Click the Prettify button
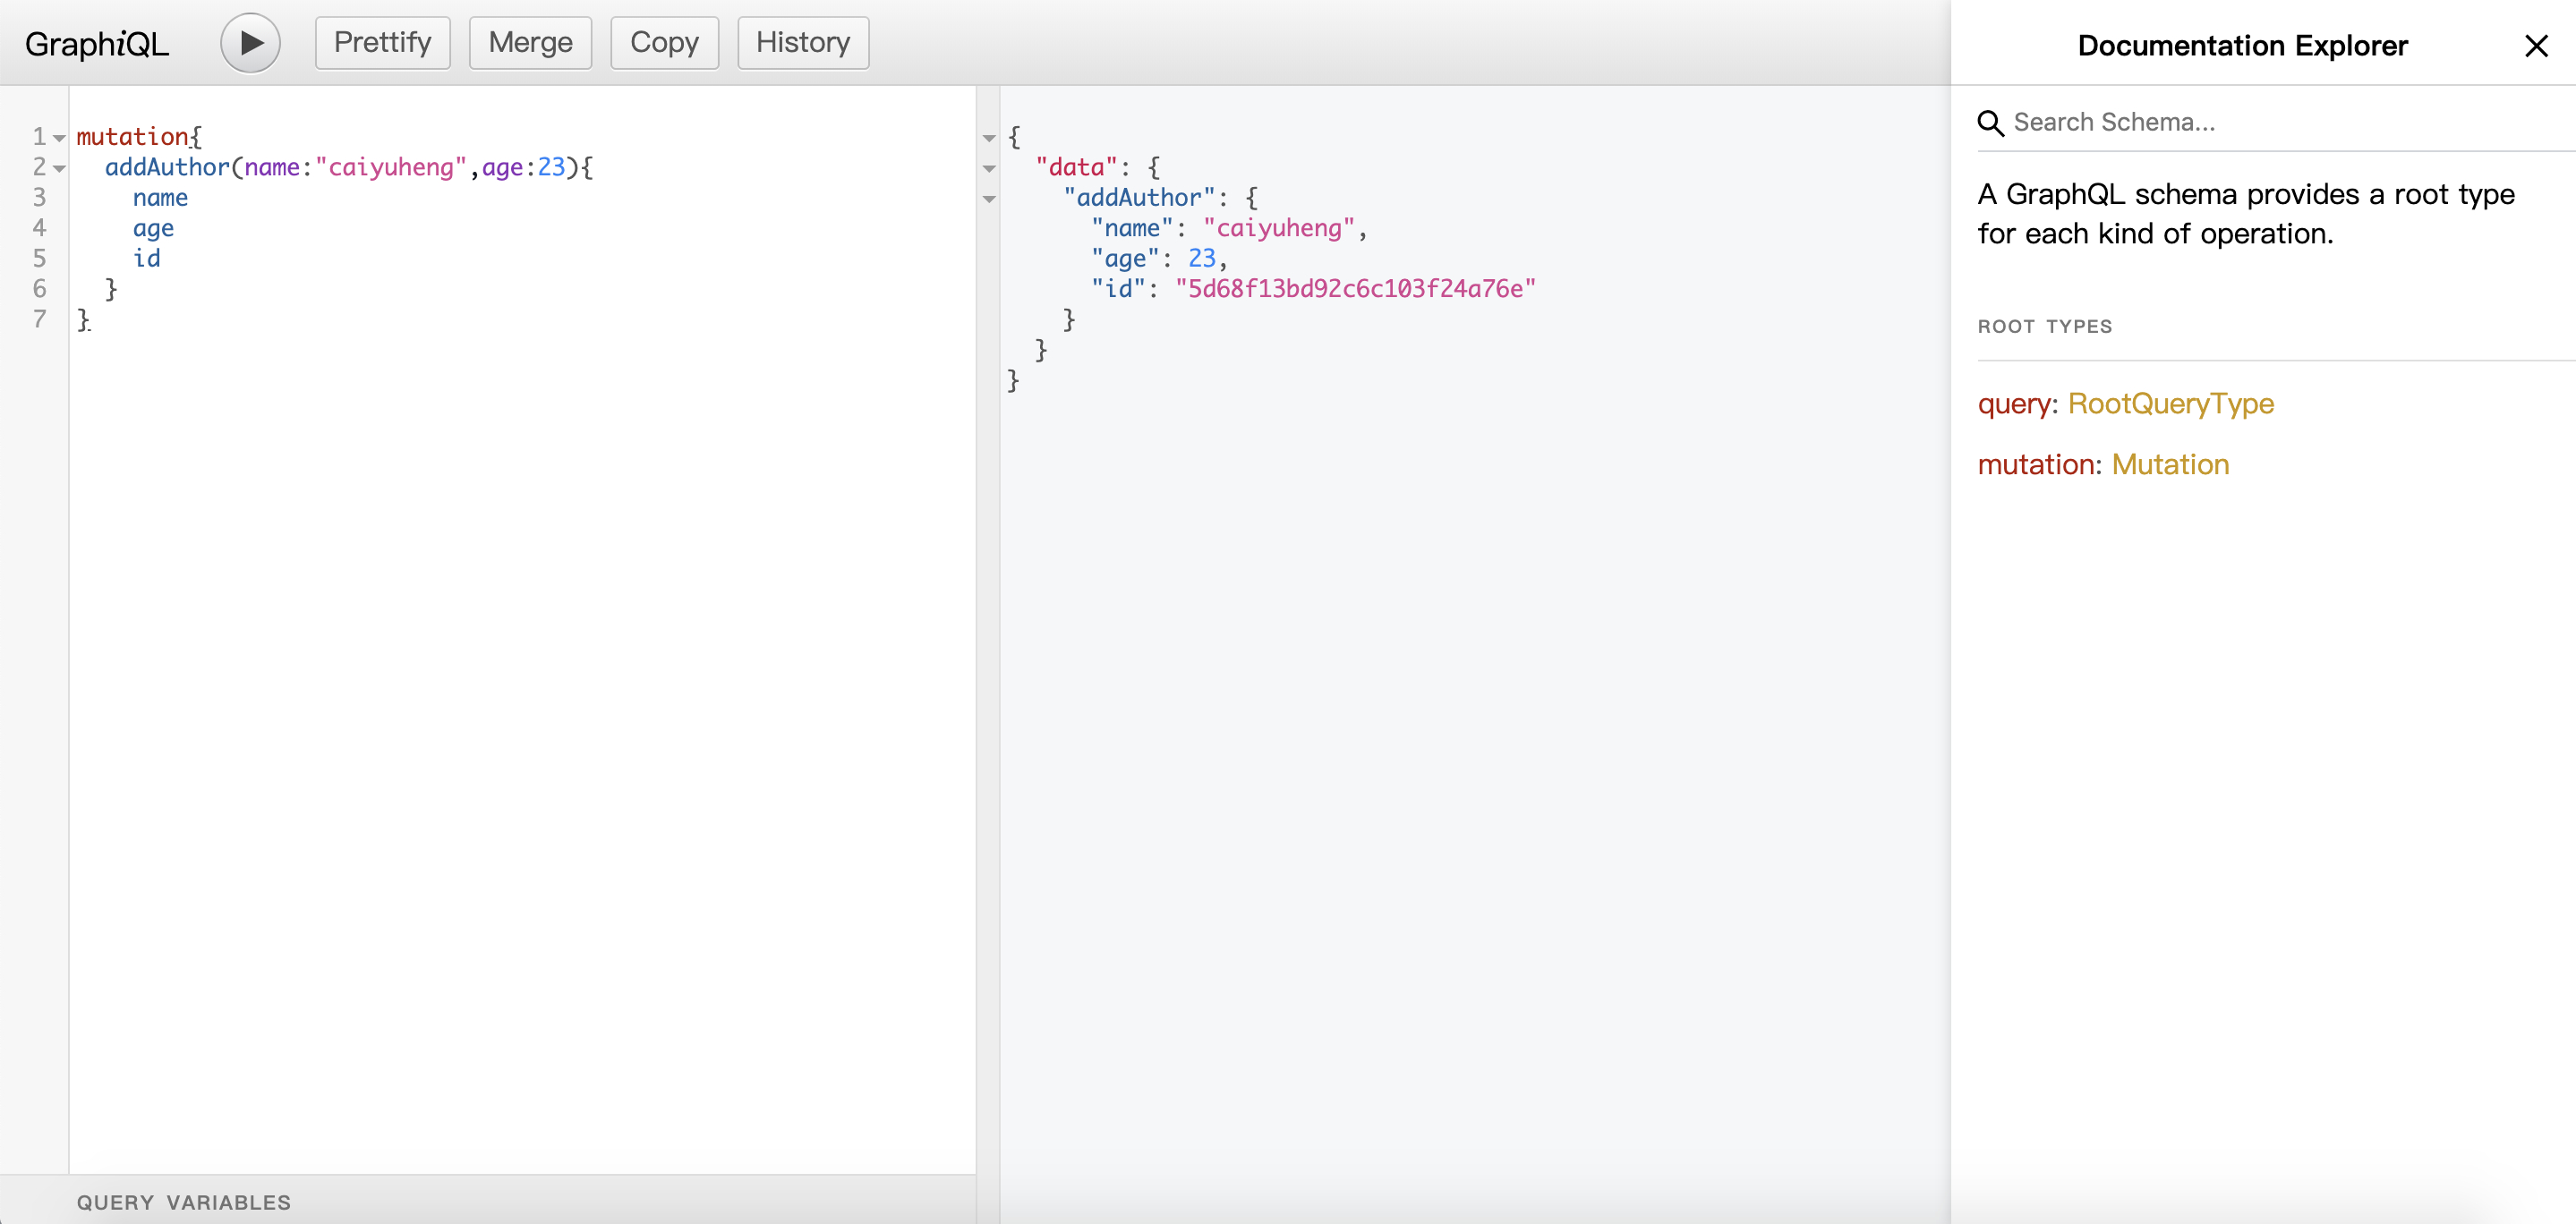The height and width of the screenshot is (1224, 2576). coord(382,43)
